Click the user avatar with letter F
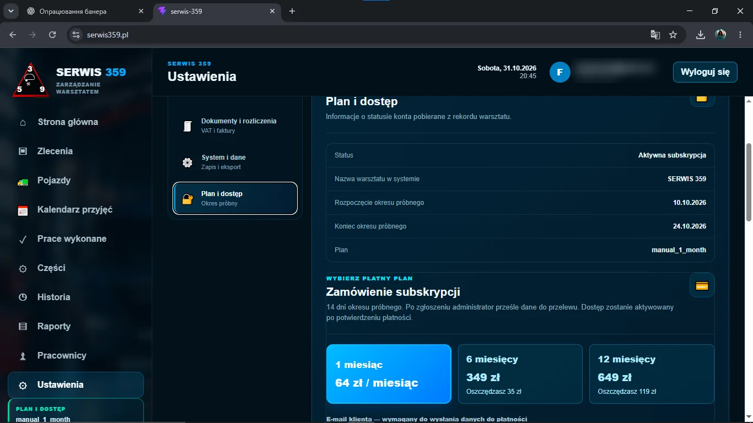The image size is (753, 423). [x=560, y=72]
